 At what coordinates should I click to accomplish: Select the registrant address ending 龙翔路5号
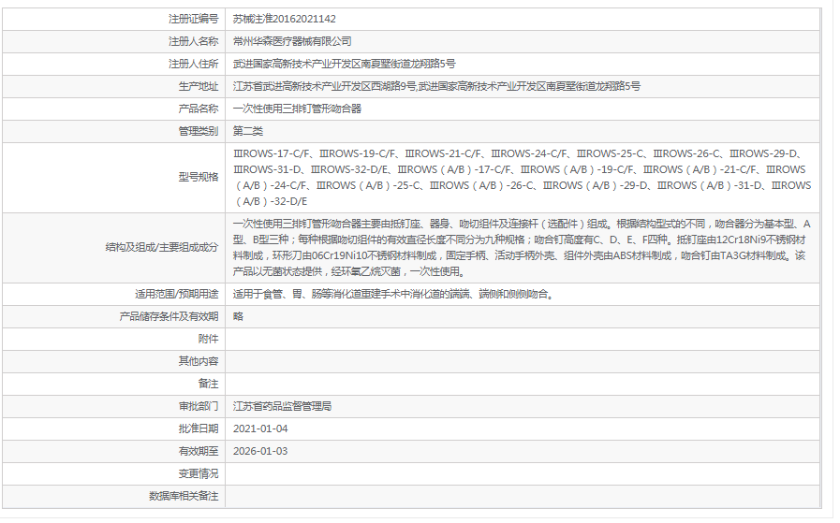[345, 65]
